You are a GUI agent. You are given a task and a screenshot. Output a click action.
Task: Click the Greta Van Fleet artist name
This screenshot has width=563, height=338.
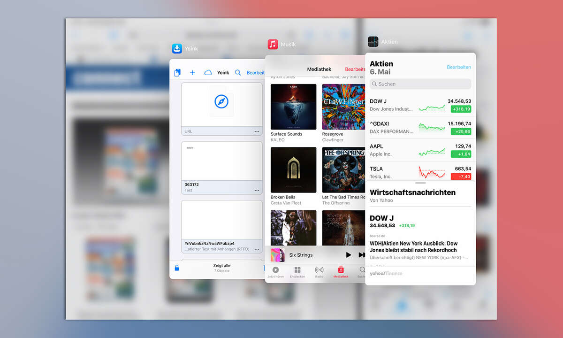tap(286, 203)
